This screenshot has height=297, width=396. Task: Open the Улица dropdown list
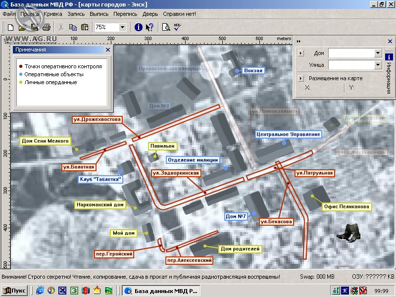(378, 65)
